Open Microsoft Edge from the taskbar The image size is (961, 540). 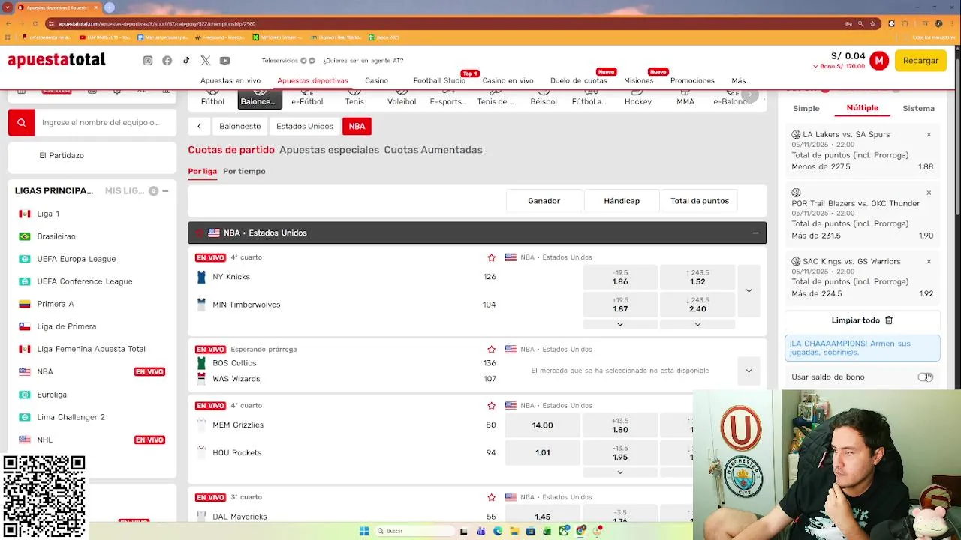point(497,531)
